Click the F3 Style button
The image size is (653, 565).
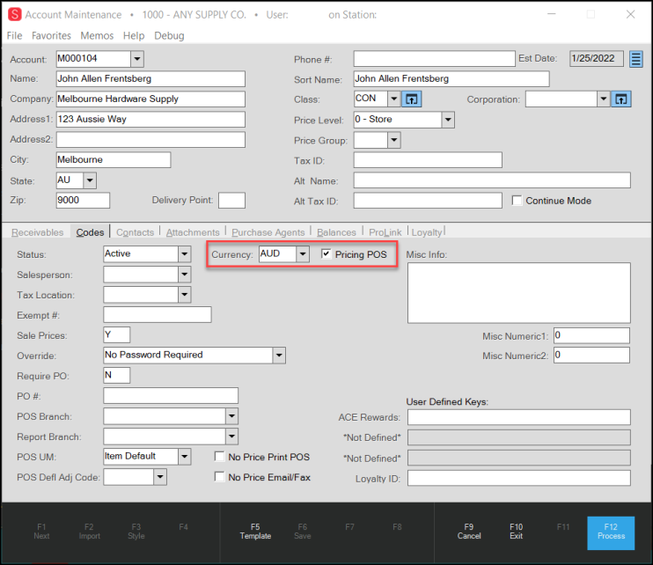point(136,532)
